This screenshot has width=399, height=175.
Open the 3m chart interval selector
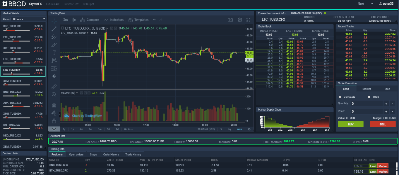click(x=66, y=20)
